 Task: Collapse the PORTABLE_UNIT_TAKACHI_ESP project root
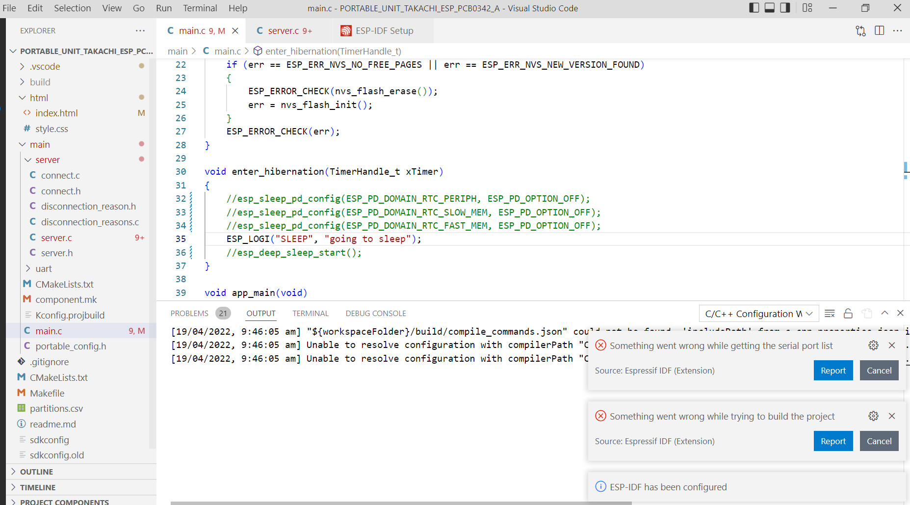81,51
